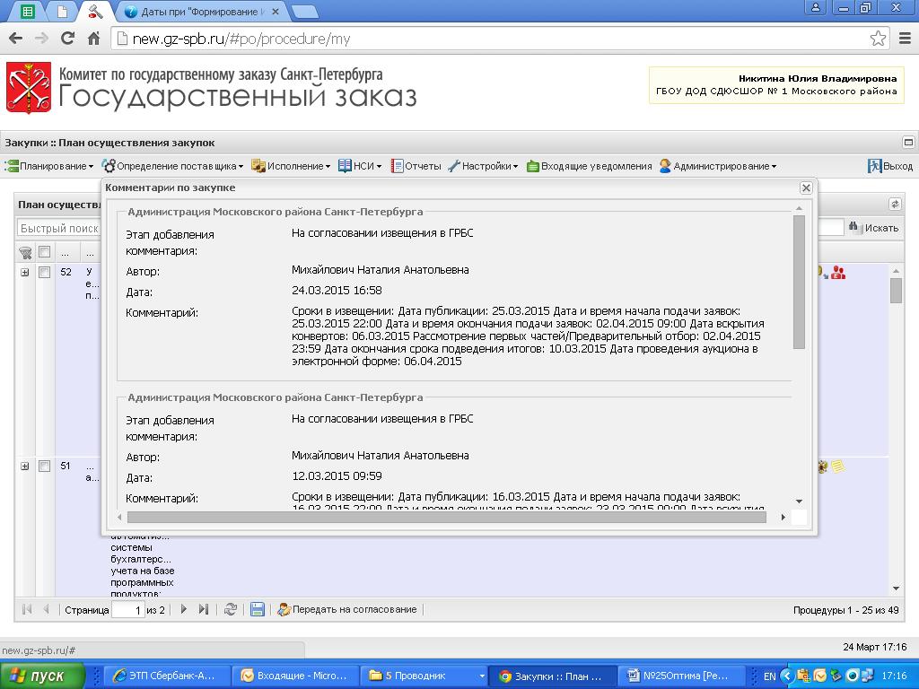Open Отчеты from the menu bar
Screen dimensions: 919x689
[416, 166]
